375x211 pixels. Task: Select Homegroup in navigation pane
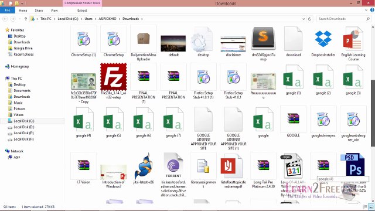19,66
